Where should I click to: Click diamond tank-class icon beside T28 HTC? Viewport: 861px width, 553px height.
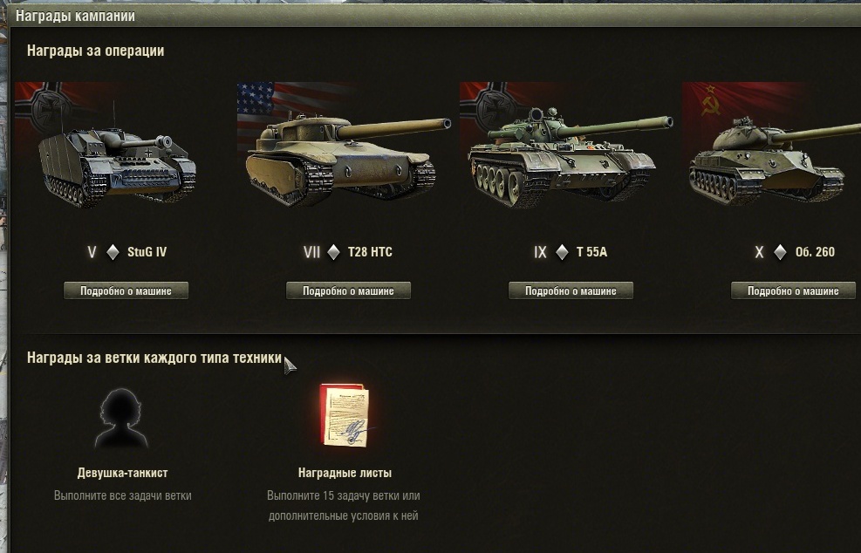[x=333, y=252]
